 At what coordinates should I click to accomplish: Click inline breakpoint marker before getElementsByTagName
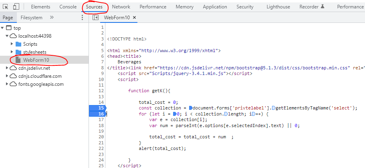(x=274, y=108)
